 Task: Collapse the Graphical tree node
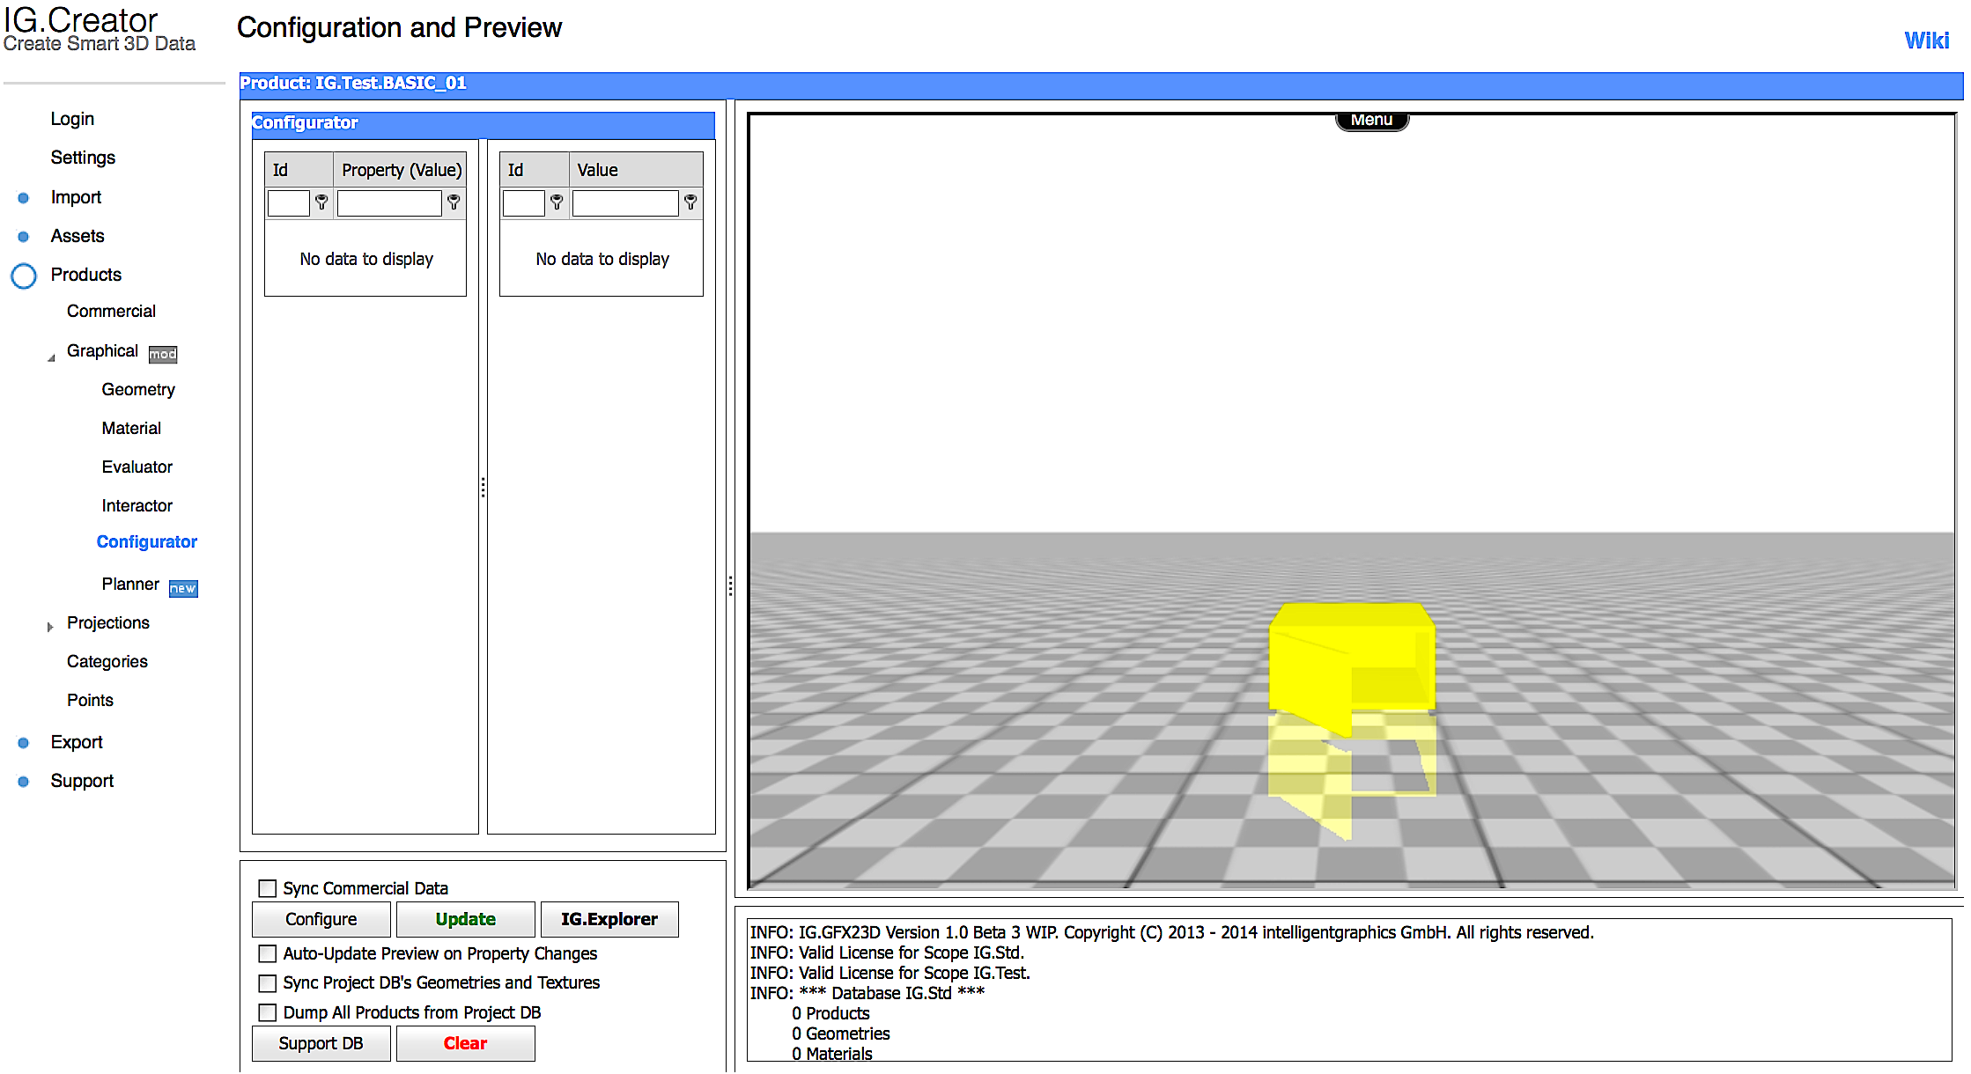point(51,357)
